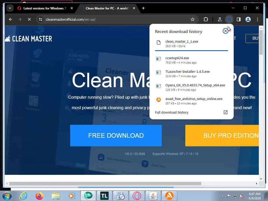The width and height of the screenshot is (268, 201).
Task: Launch Internet Explorer from taskbar
Action: click(x=23, y=196)
